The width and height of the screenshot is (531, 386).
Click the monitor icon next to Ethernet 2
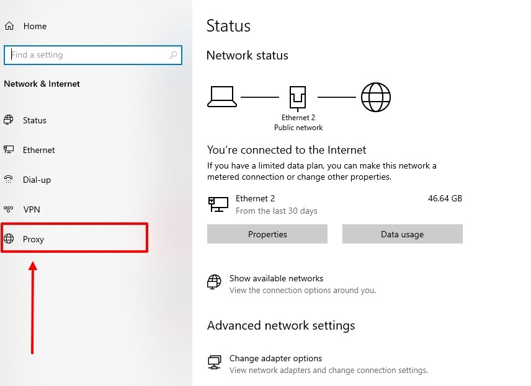click(218, 204)
